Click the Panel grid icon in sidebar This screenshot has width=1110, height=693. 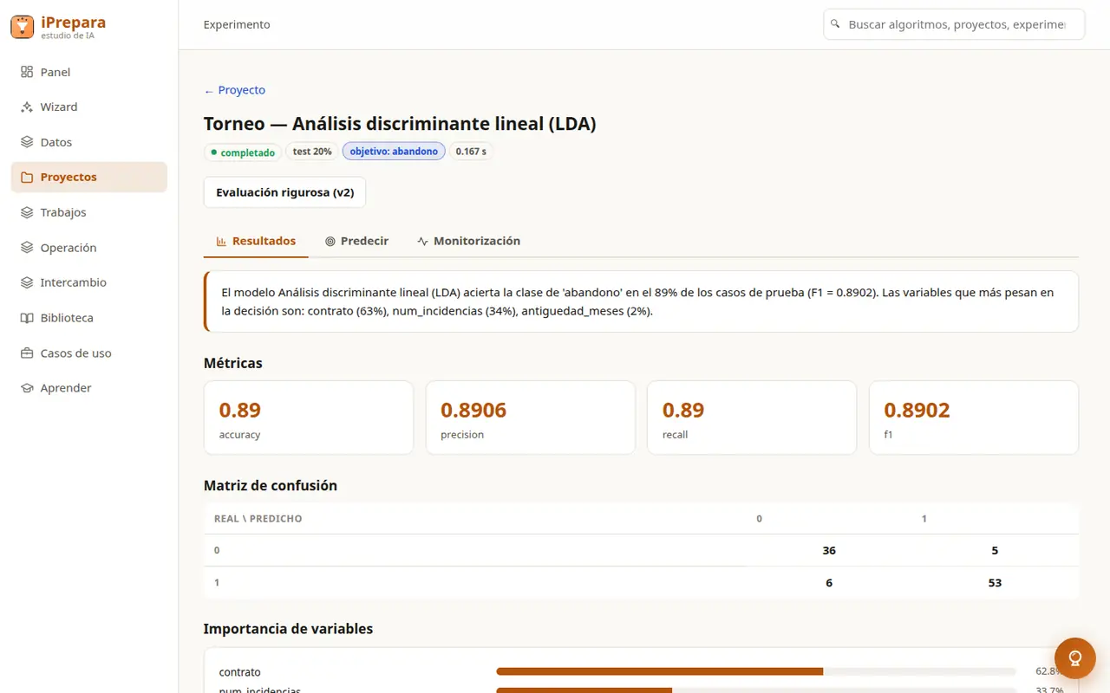click(x=27, y=72)
